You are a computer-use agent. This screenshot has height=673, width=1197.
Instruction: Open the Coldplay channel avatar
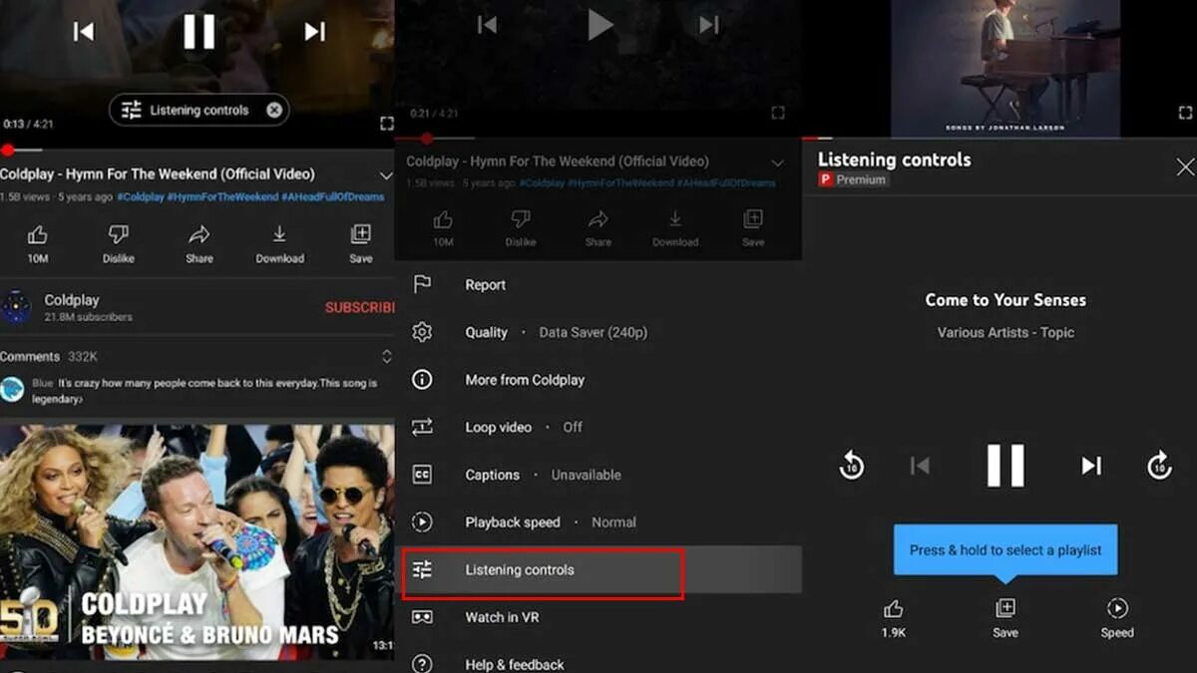[x=16, y=307]
